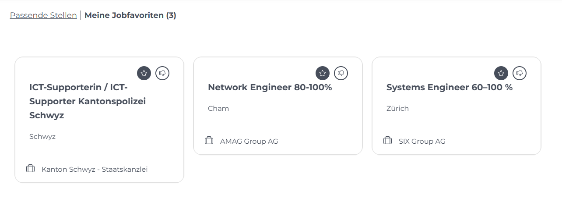Click briefcase icon next to AMAG Group AG

point(209,140)
